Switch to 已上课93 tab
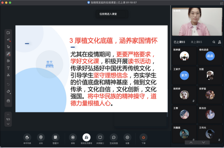The width and height of the screenshot is (224, 148). pos(179,42)
